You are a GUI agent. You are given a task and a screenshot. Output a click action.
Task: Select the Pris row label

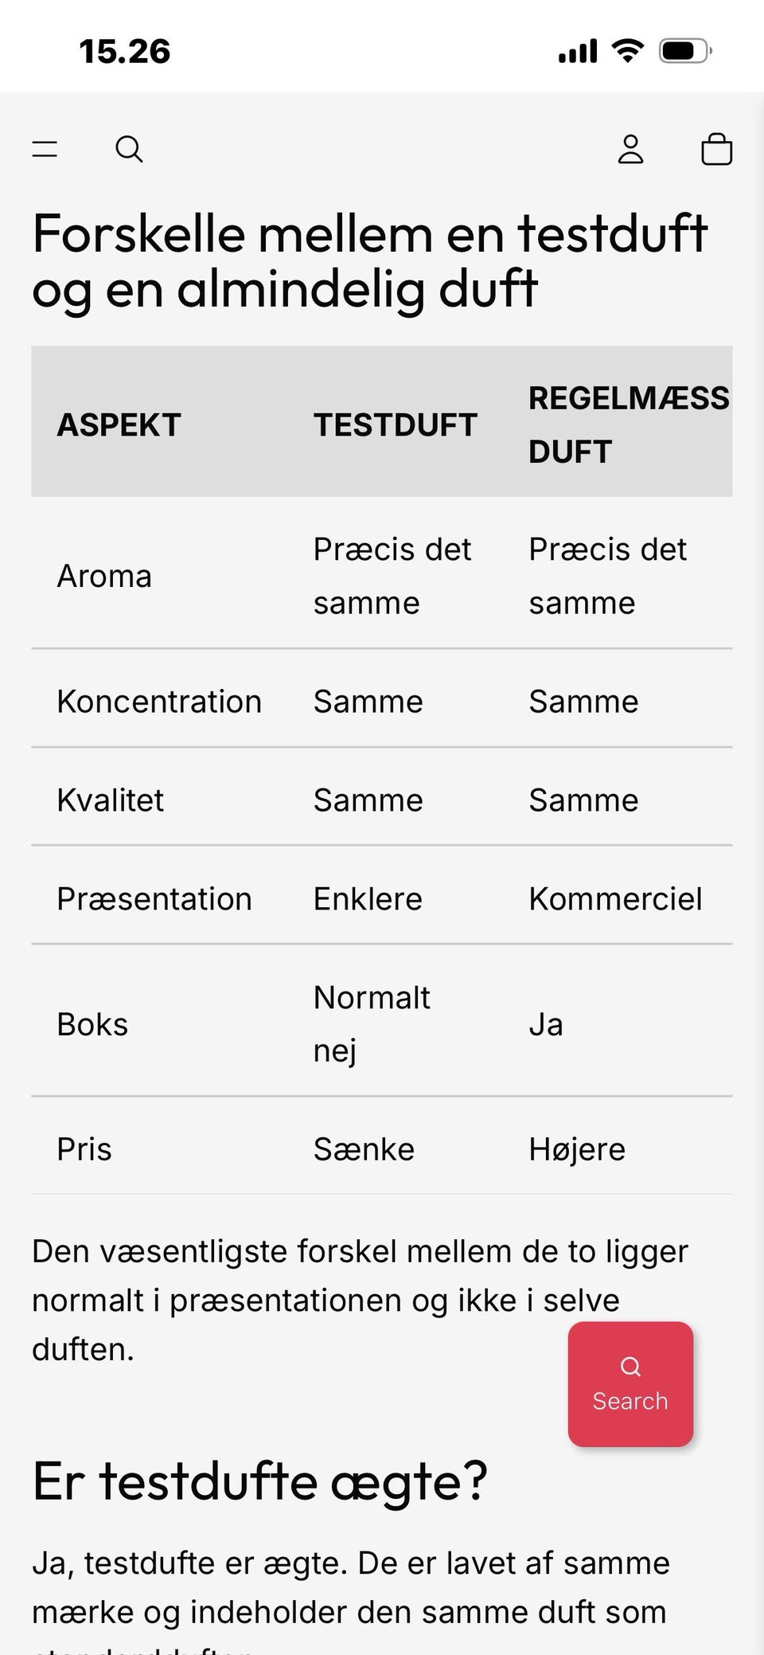pos(84,1149)
